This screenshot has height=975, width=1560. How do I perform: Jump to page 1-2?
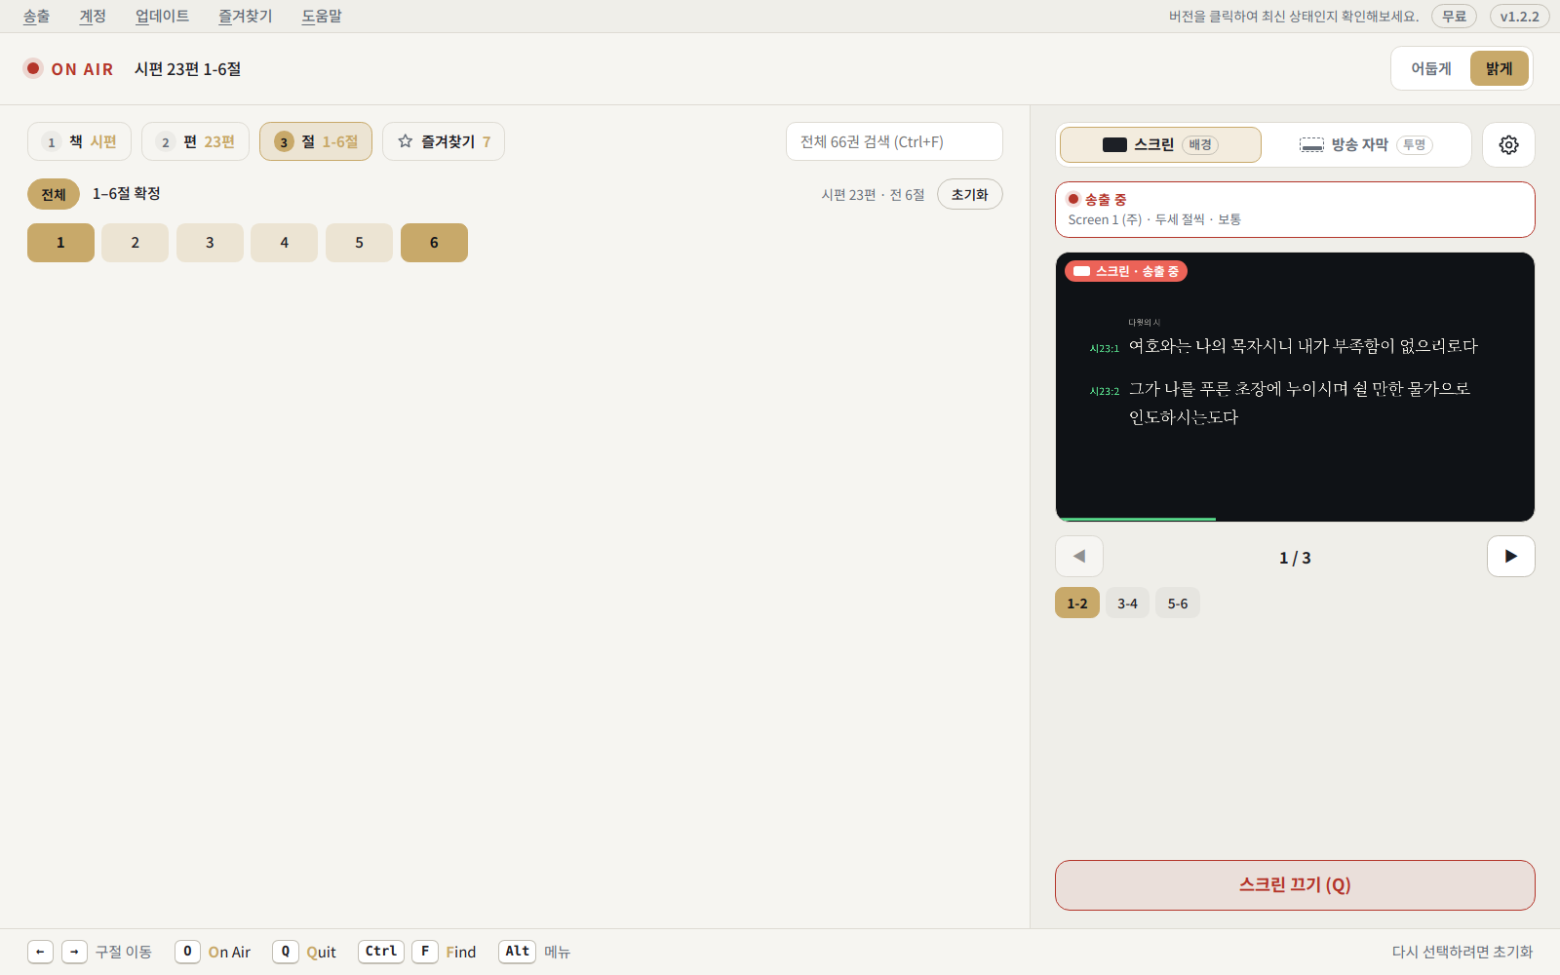pyautogui.click(x=1077, y=604)
